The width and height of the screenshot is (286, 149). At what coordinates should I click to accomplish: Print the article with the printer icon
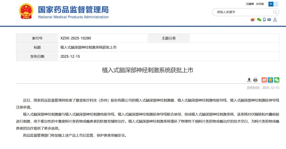(255, 80)
